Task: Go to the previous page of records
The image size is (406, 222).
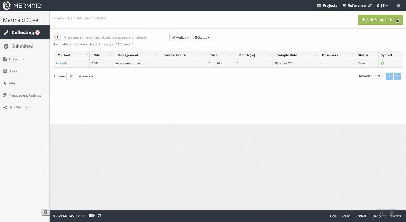Action: tap(389, 76)
